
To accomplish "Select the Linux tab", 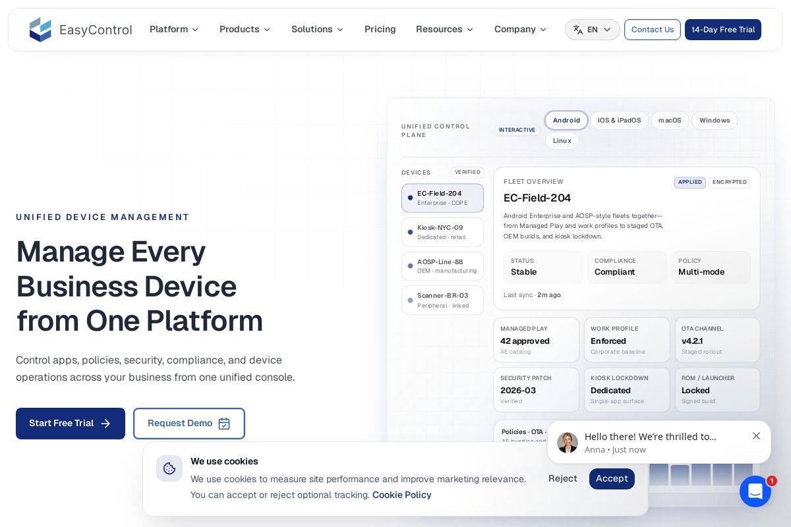I will (562, 141).
